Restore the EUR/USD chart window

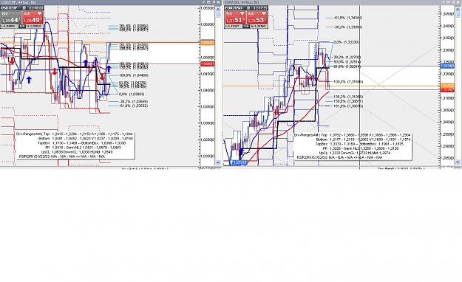[x=453, y=2]
